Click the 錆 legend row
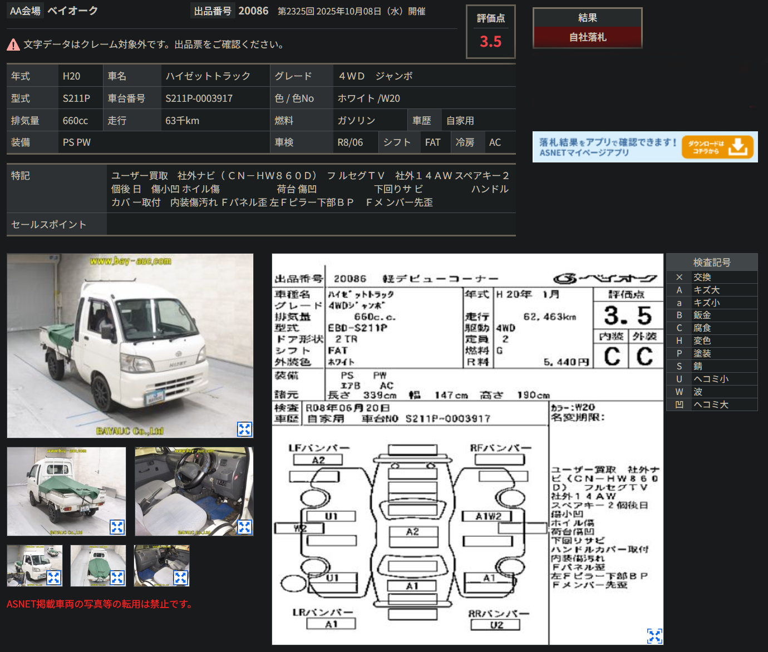Screen dimensions: 768x652 (712, 366)
